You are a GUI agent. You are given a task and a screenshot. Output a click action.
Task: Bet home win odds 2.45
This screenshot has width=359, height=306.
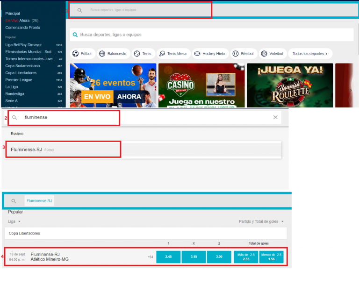[168, 257]
